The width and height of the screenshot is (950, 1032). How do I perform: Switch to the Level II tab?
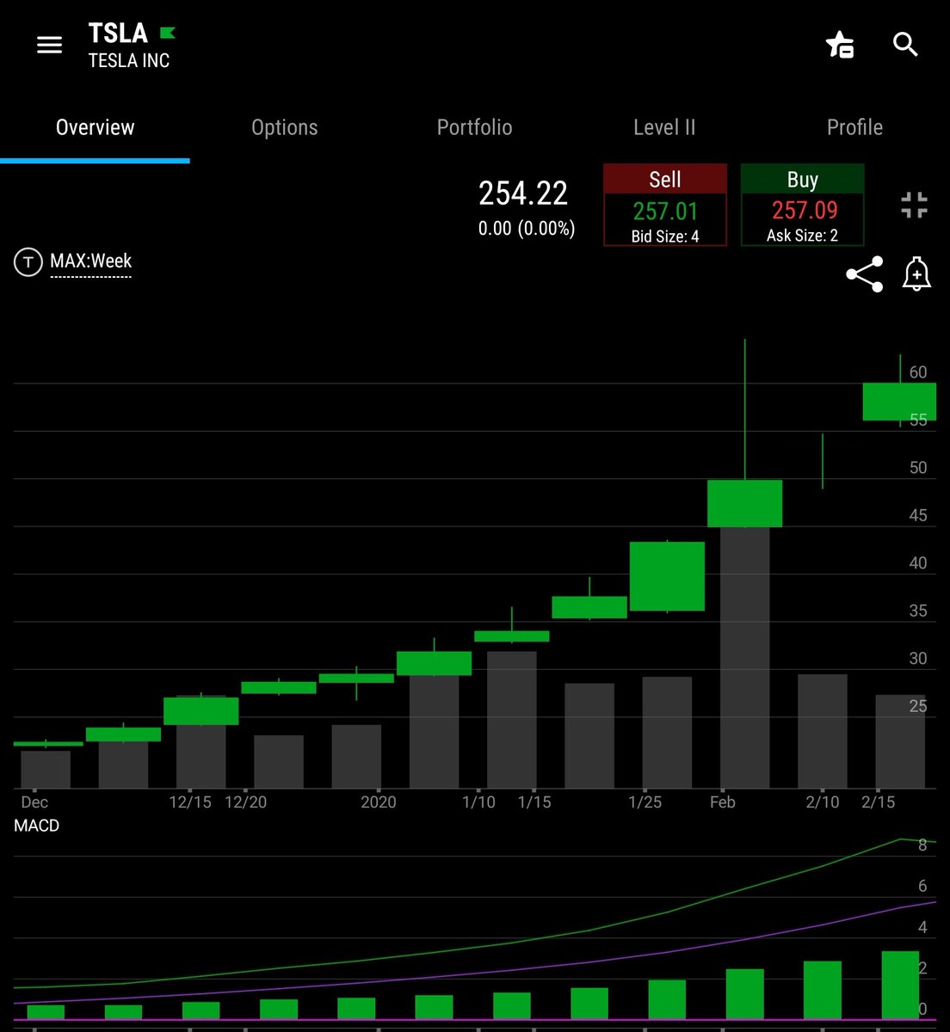(664, 127)
